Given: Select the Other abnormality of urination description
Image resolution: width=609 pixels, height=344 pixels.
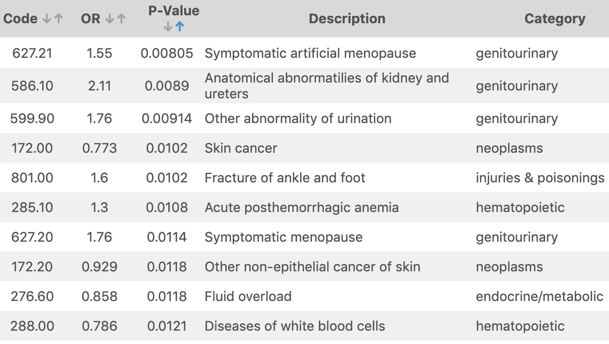Looking at the screenshot, I should (298, 119).
